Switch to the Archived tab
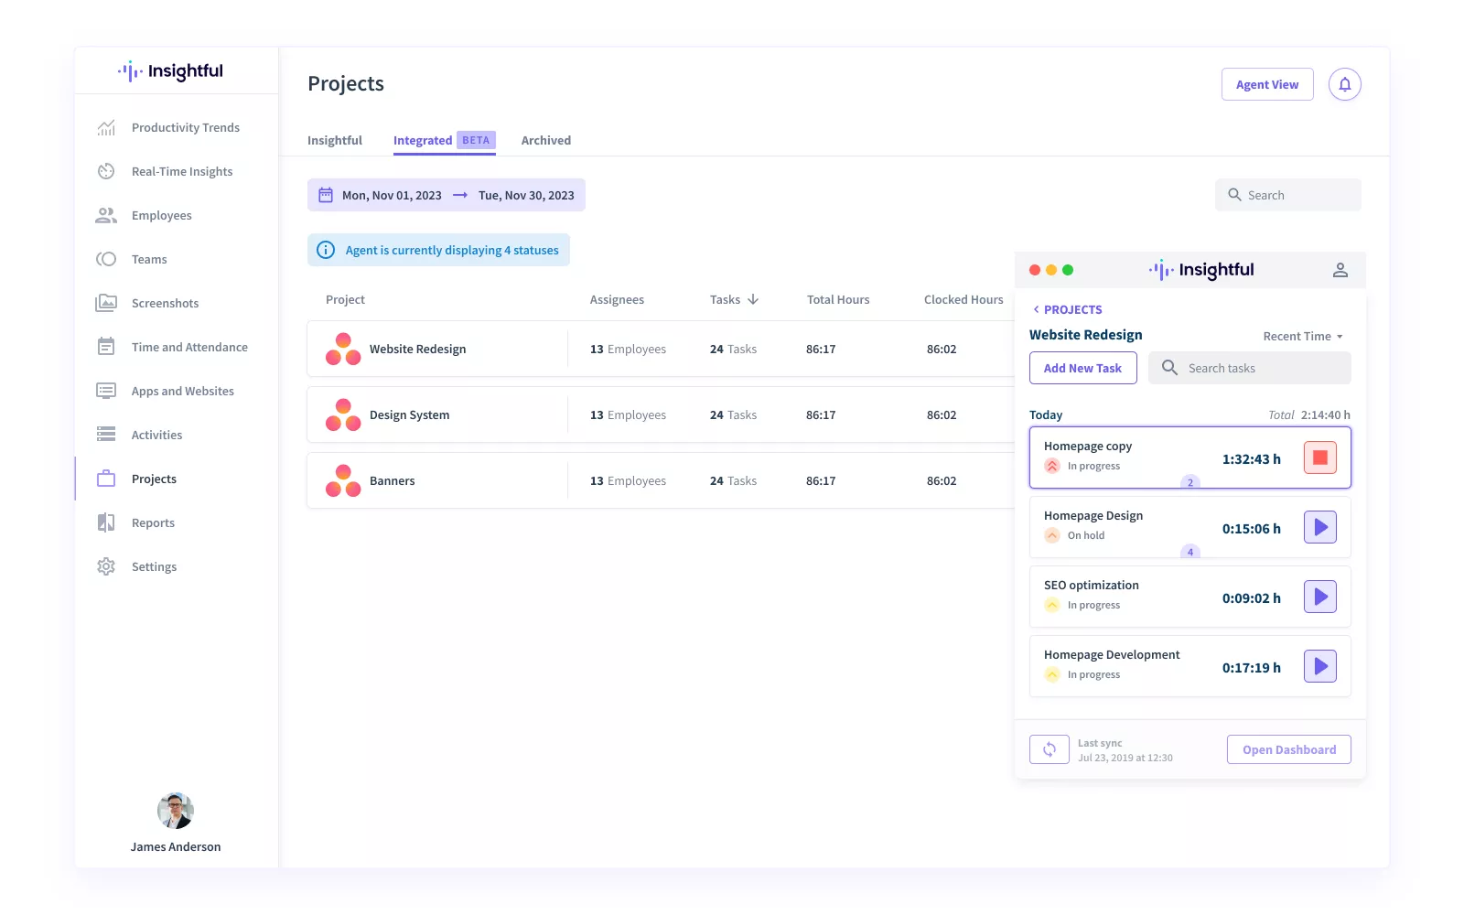Image resolution: width=1464 pixels, height=915 pixels. [545, 140]
